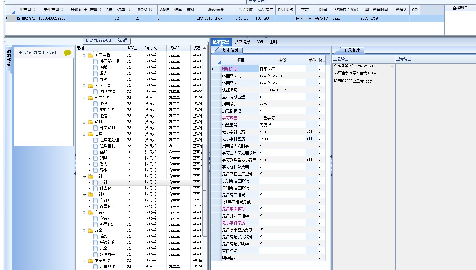Click the 终端客户代码 column header
The image size is (476, 270).
point(346,10)
